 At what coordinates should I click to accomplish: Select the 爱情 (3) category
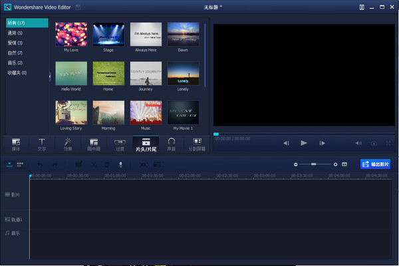(x=15, y=42)
